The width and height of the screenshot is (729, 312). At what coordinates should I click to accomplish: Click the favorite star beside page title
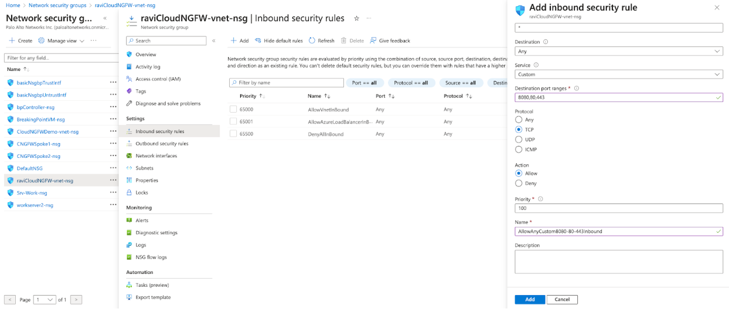click(x=356, y=18)
